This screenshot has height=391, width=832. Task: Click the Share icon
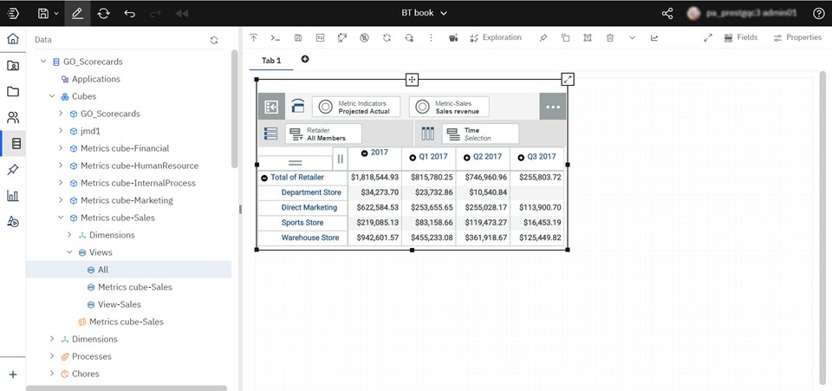[667, 13]
